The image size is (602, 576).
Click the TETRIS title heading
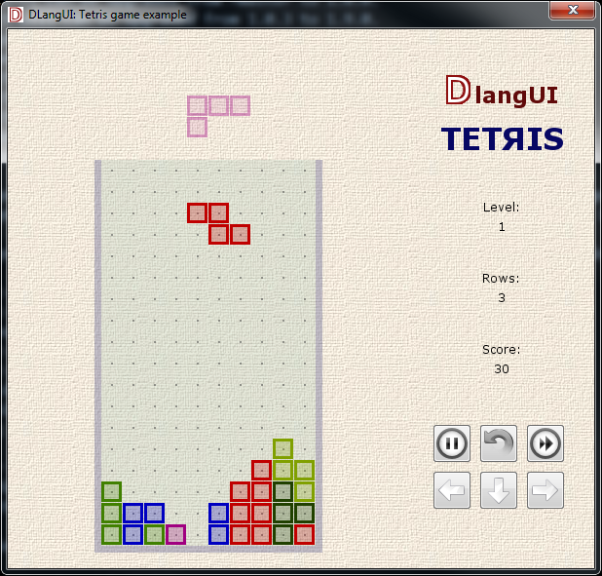click(x=502, y=139)
